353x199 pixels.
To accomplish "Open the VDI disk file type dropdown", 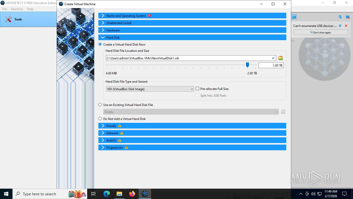I will (x=150, y=89).
